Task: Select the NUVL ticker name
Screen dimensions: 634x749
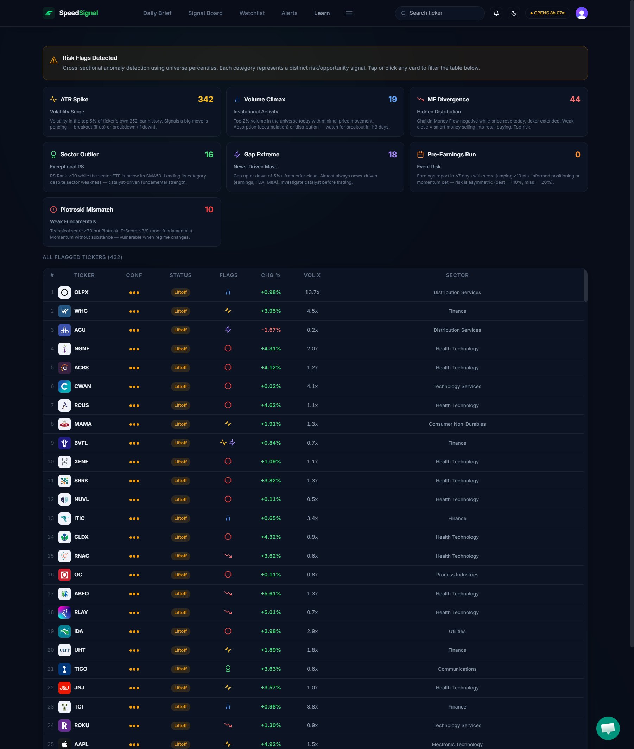Action: pyautogui.click(x=82, y=499)
